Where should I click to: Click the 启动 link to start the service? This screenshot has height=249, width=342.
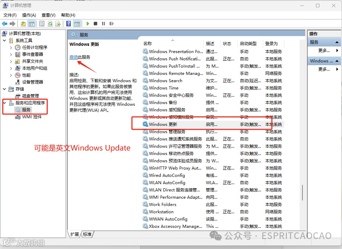[74, 57]
